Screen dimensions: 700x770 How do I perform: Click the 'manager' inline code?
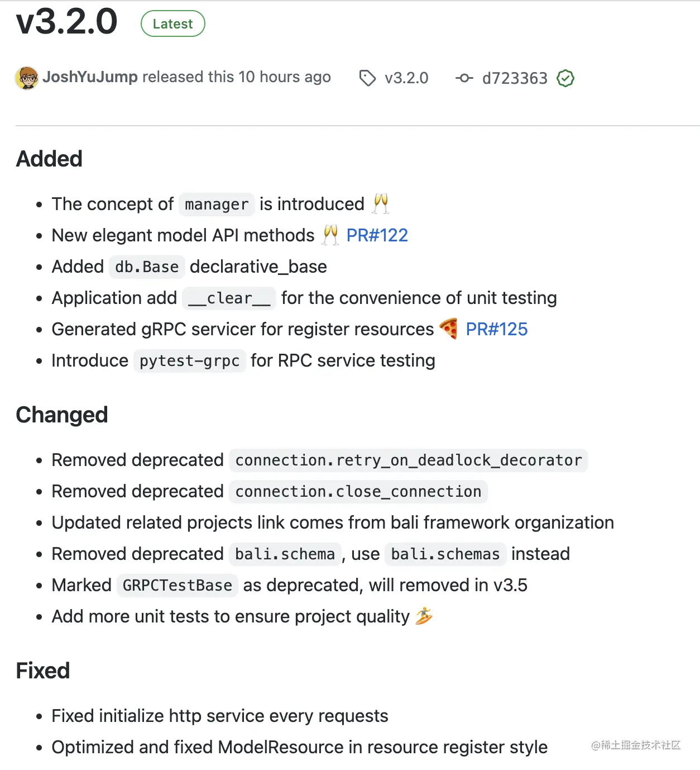click(217, 205)
